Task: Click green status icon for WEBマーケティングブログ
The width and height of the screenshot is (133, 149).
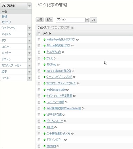Action: 44,83
